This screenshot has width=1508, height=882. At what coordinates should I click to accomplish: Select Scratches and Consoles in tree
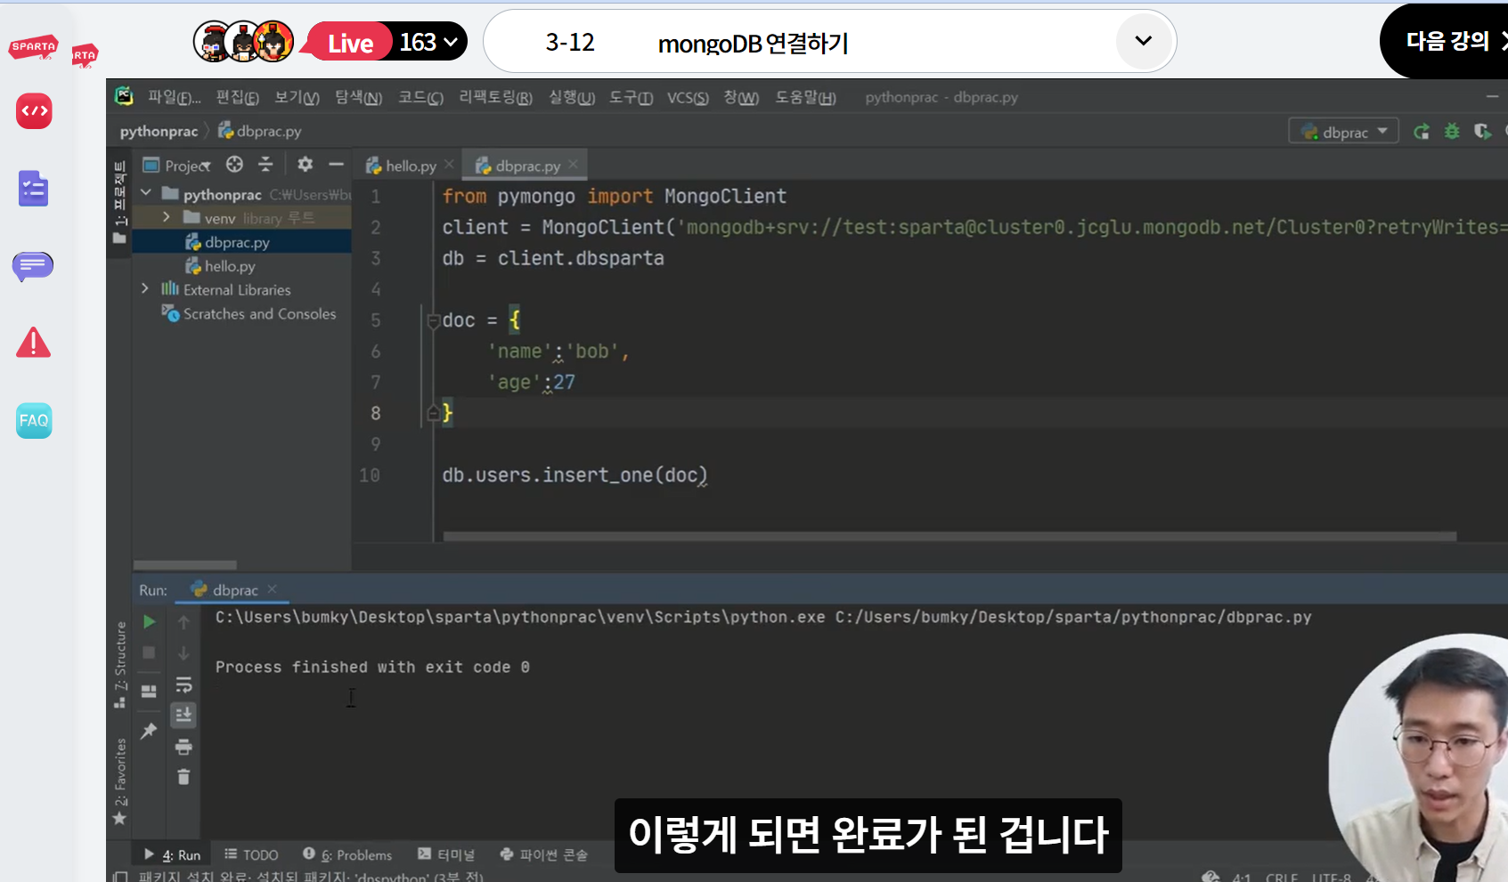click(249, 313)
